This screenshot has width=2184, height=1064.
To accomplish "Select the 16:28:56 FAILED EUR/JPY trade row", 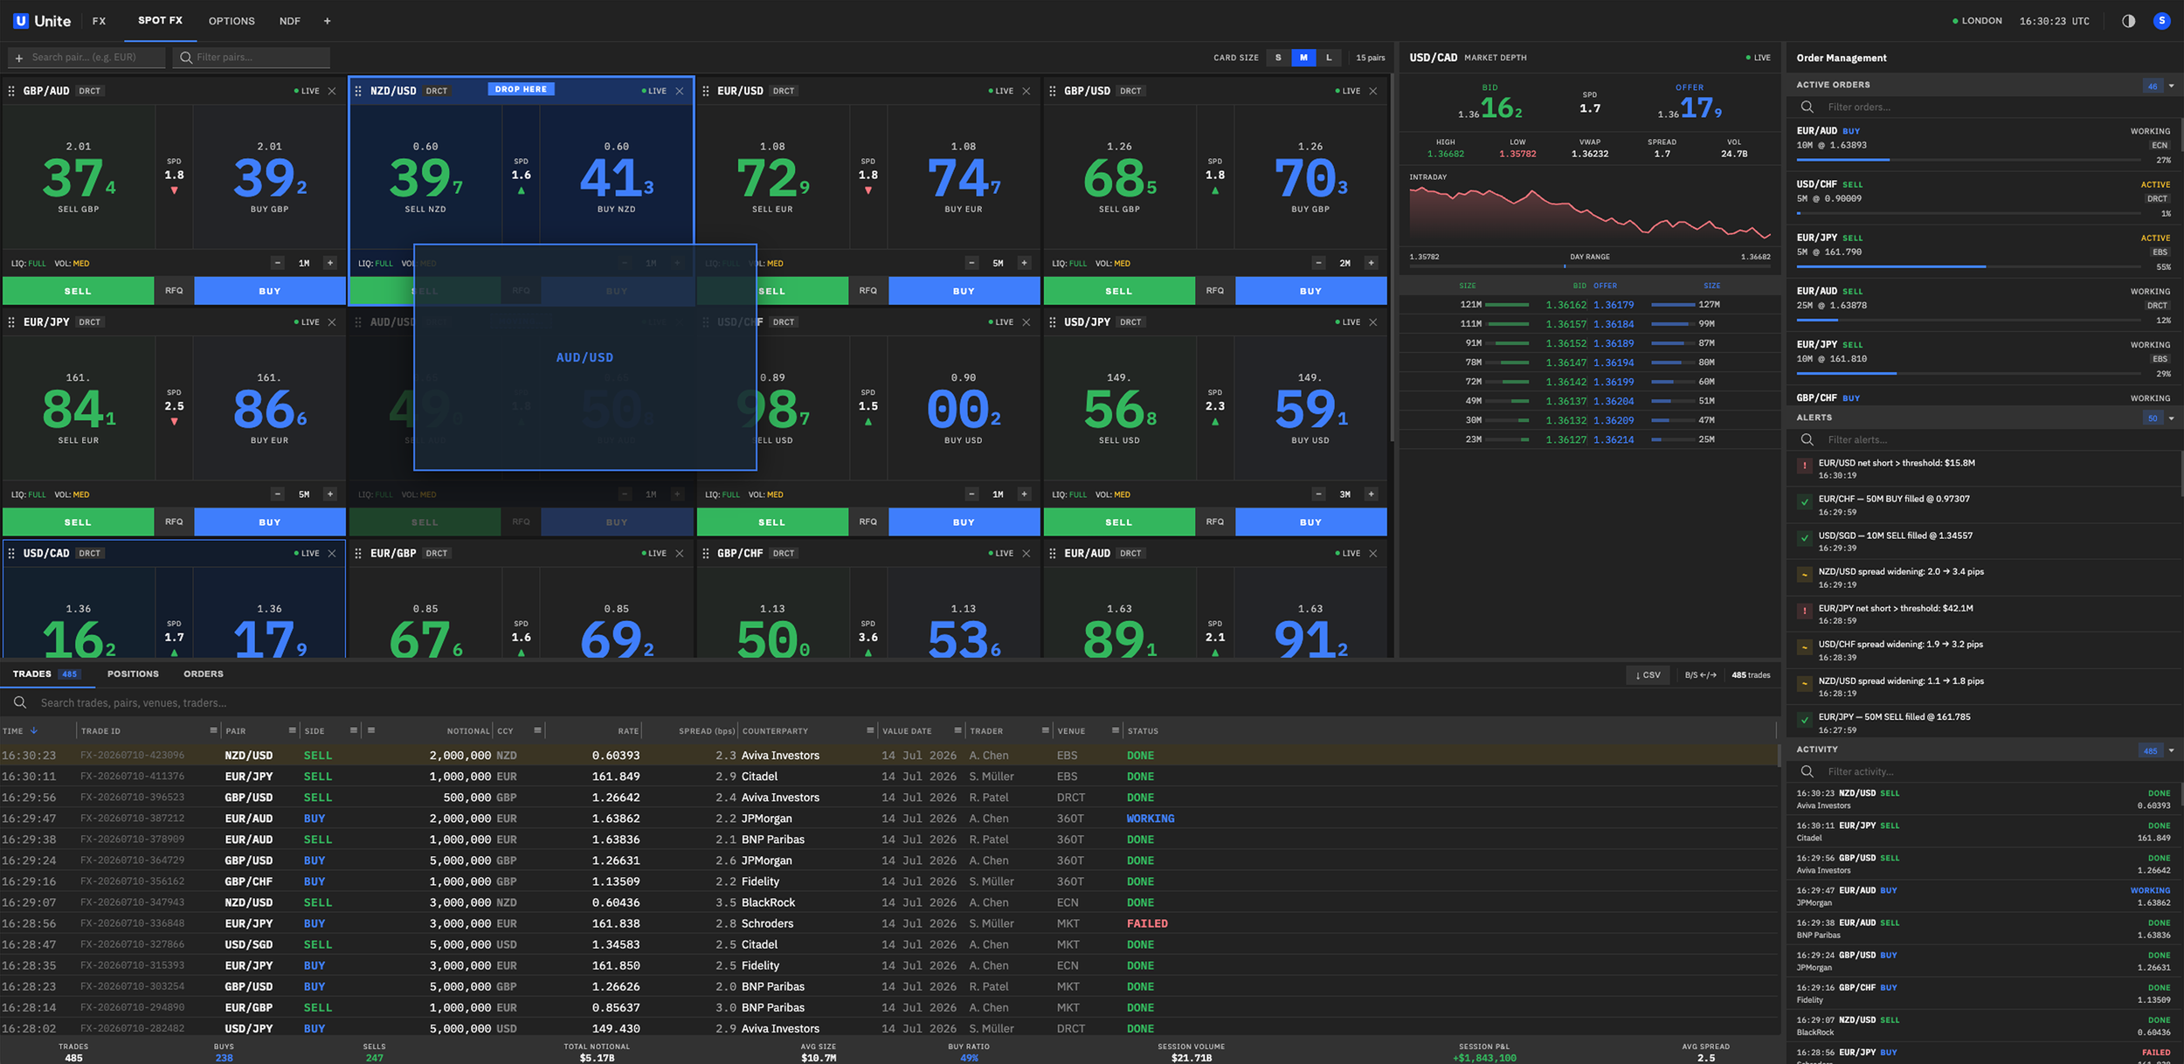I will [888, 923].
